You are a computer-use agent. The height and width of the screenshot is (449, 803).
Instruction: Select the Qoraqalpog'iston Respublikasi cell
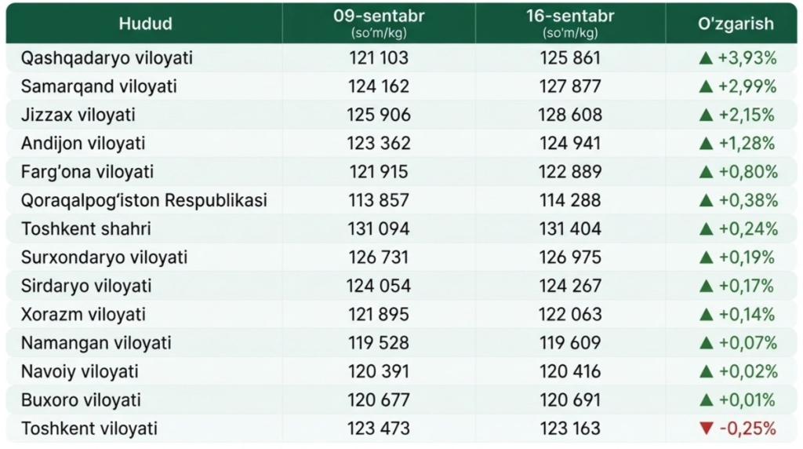pyautogui.click(x=144, y=200)
